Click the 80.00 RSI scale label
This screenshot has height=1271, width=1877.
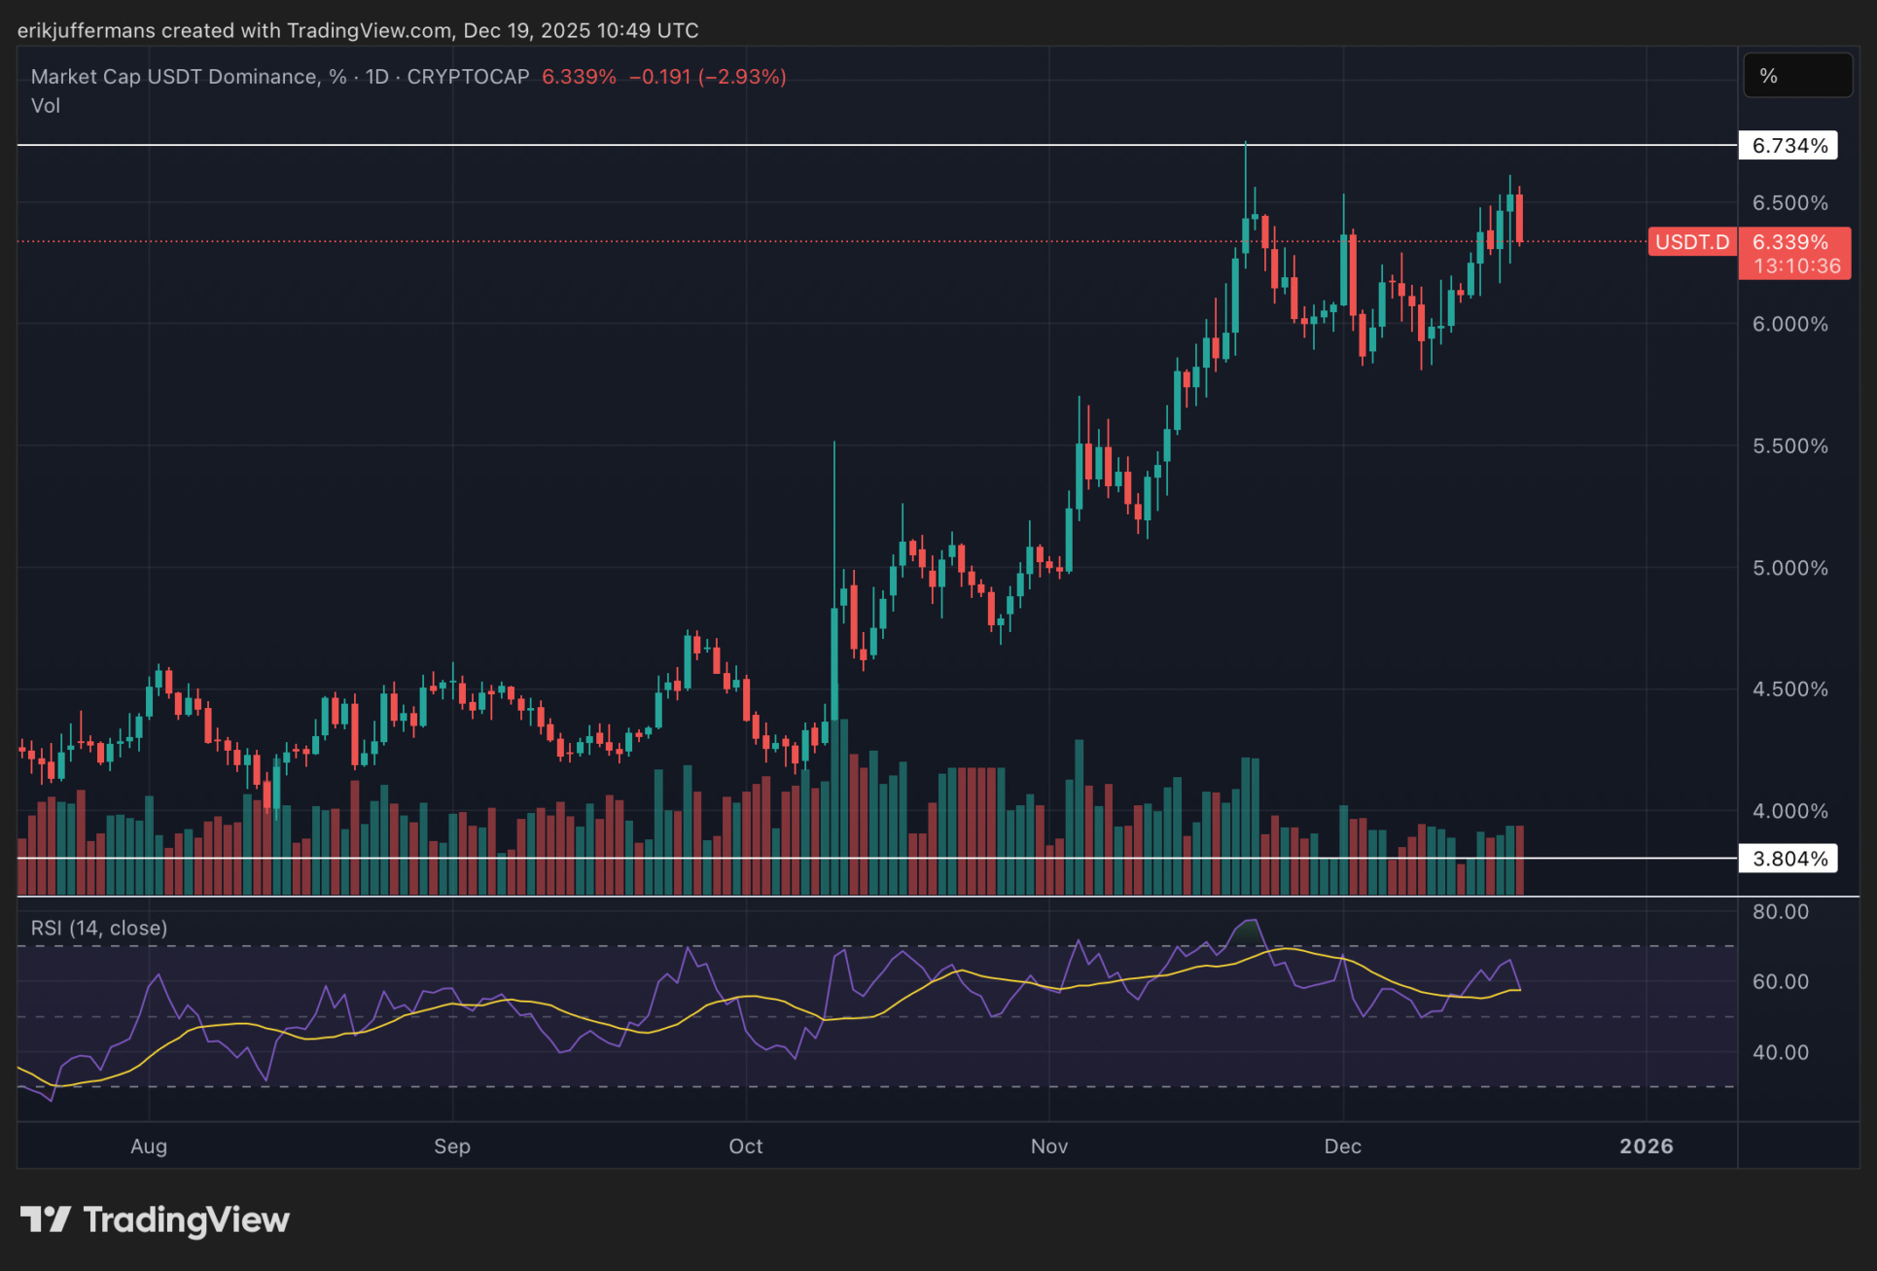click(x=1780, y=912)
